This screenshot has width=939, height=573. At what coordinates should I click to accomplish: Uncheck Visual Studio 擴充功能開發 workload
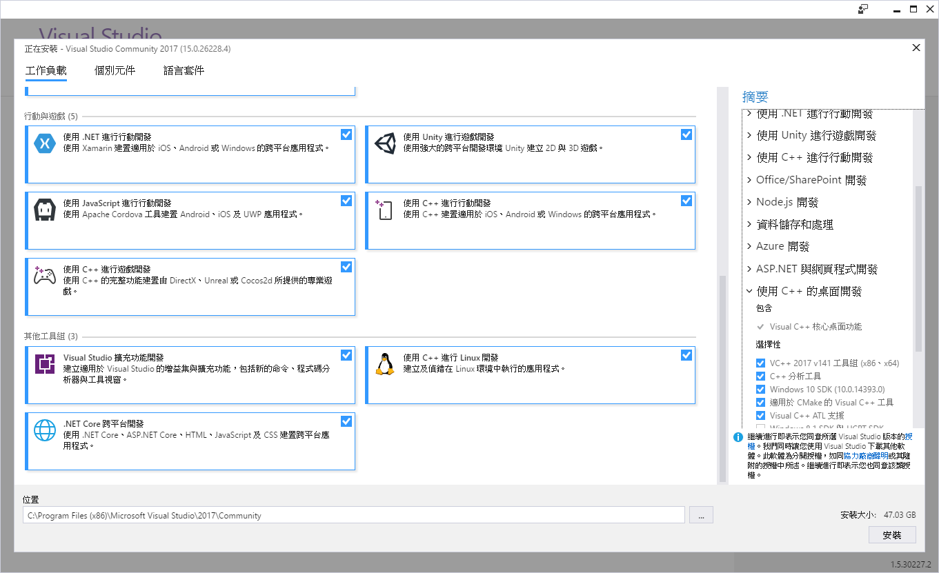(346, 355)
